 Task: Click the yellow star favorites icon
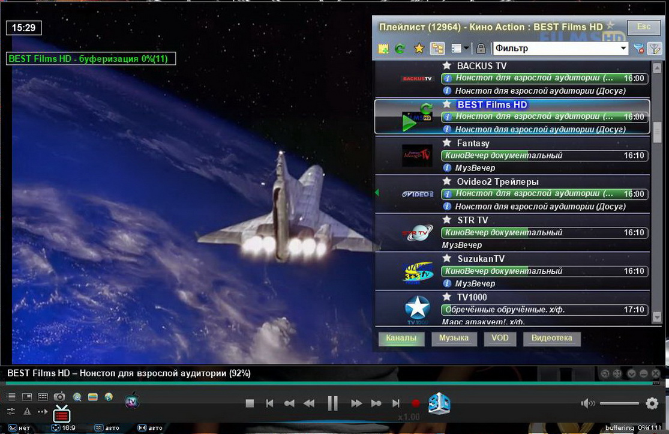[419, 49]
